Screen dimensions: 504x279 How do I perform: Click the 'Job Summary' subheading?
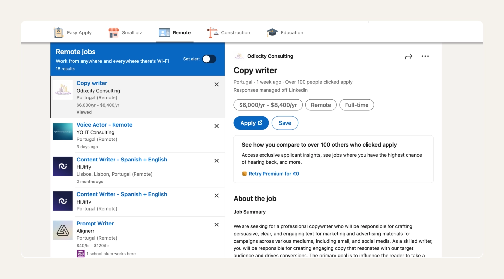pyautogui.click(x=250, y=212)
